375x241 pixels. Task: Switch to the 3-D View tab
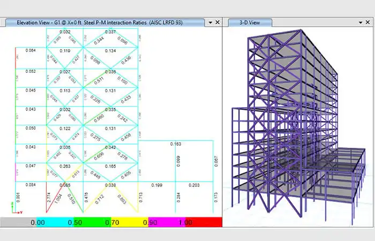250,22
